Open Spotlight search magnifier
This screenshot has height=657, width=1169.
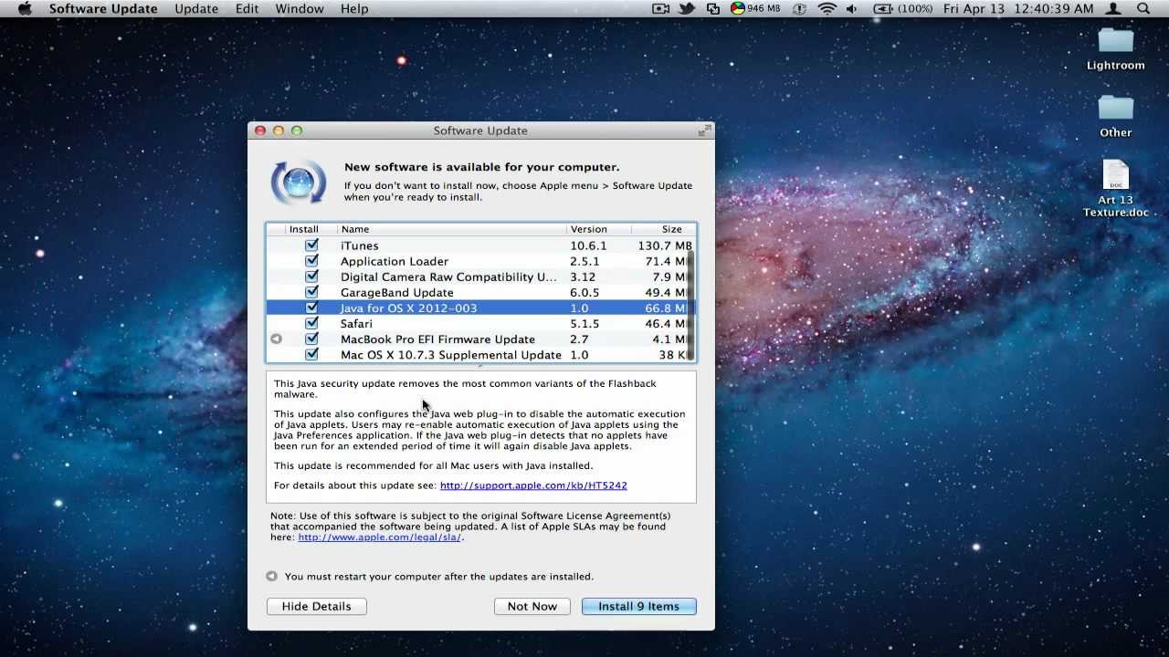point(1143,8)
